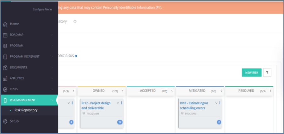Expand RI17 card details chevron
Image resolution: width=284 pixels, height=134 pixels.
coord(118,103)
